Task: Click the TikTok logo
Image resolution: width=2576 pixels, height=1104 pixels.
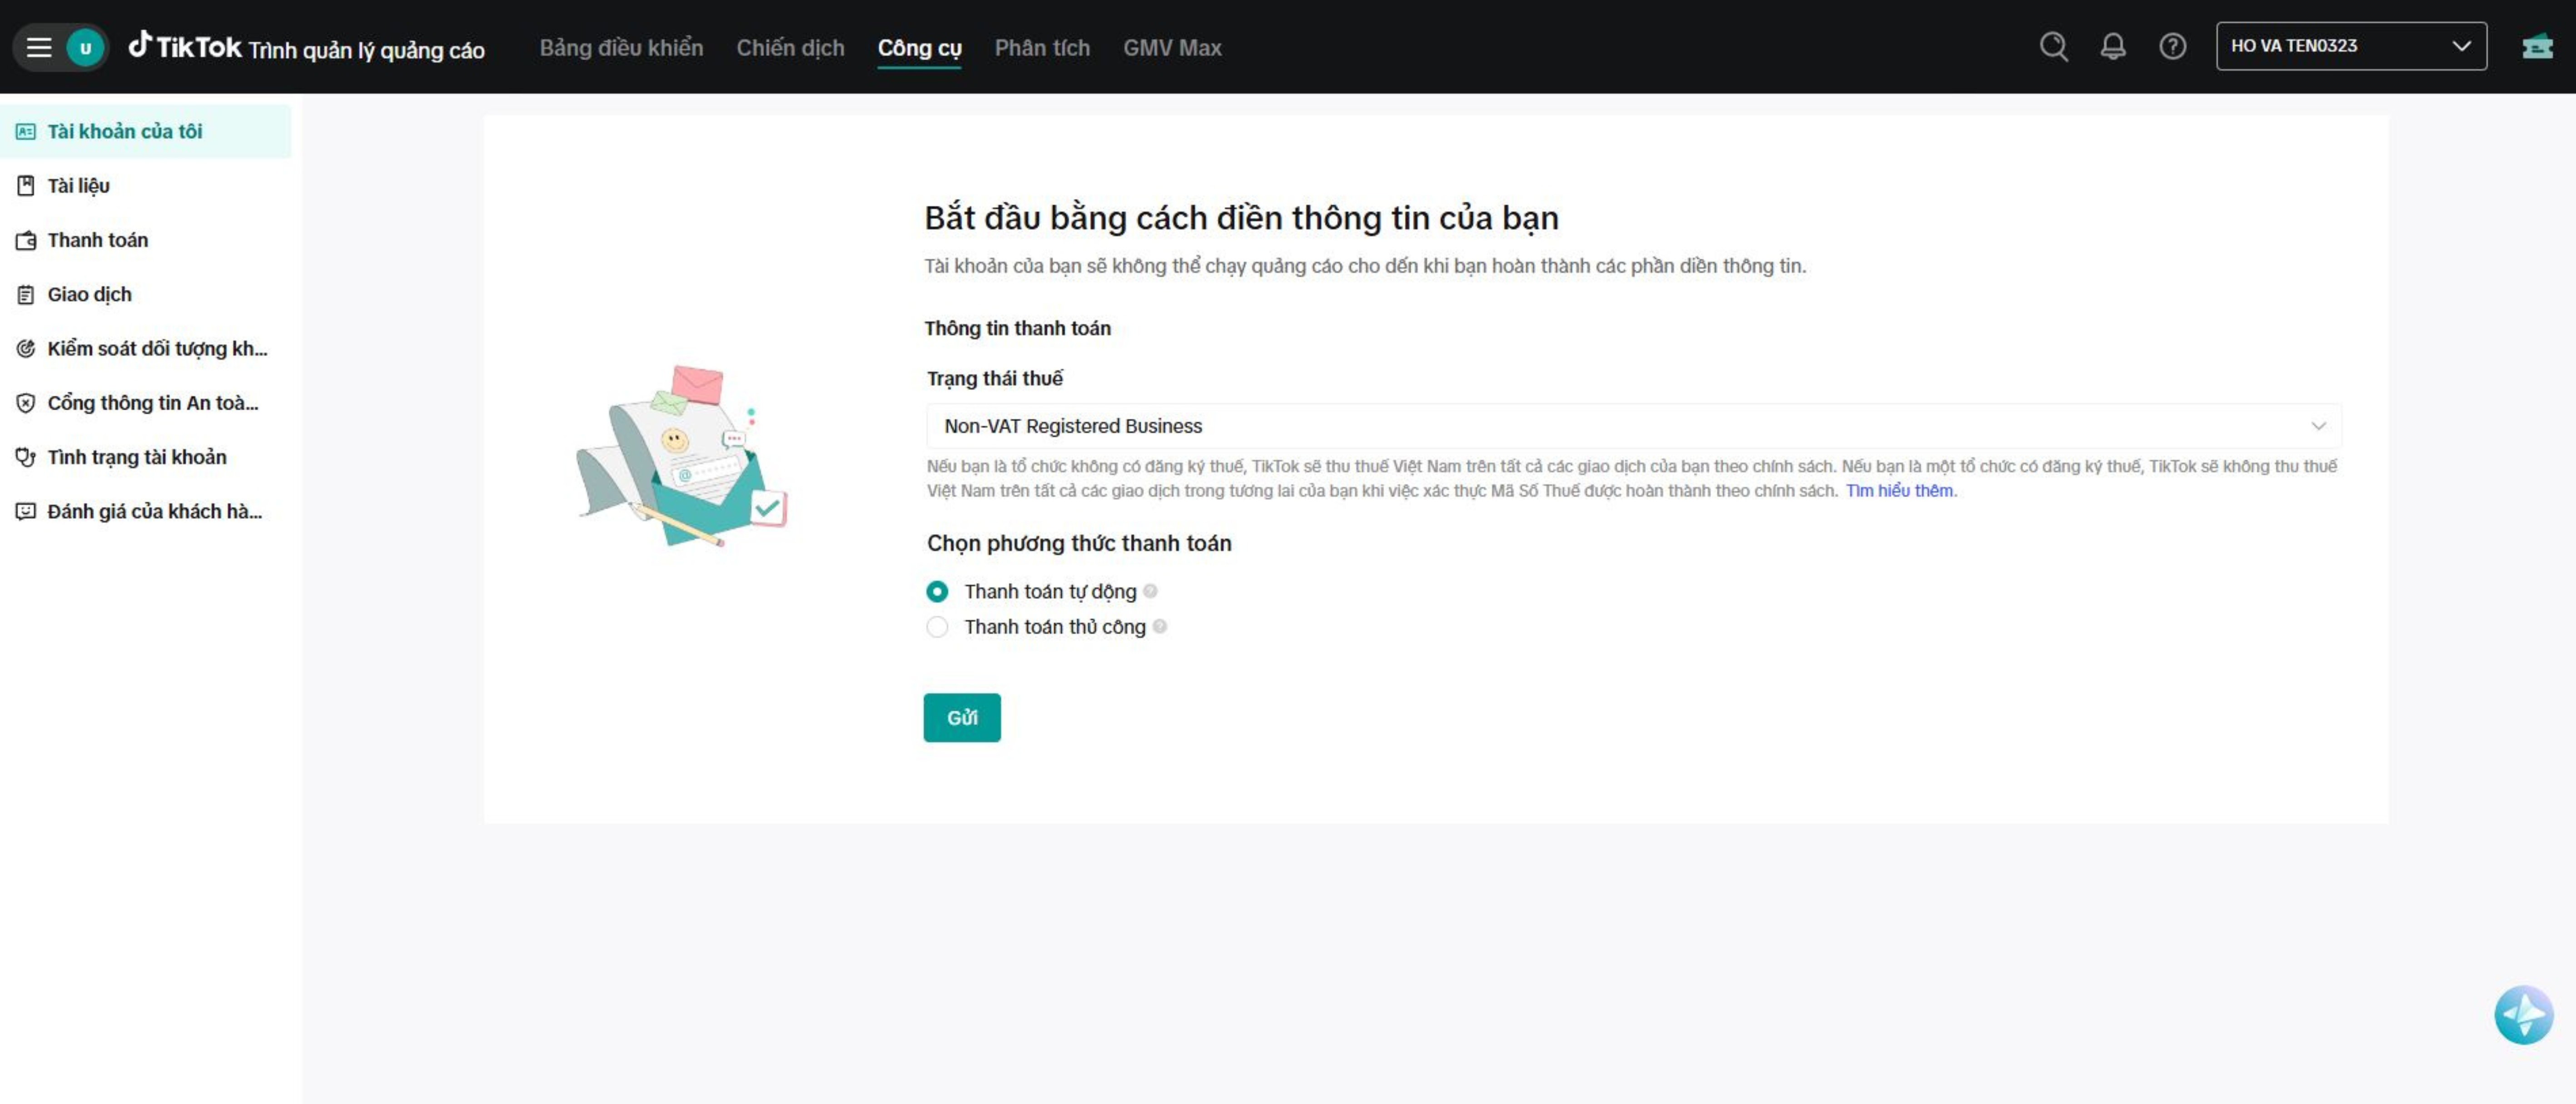Action: pyautogui.click(x=185, y=46)
